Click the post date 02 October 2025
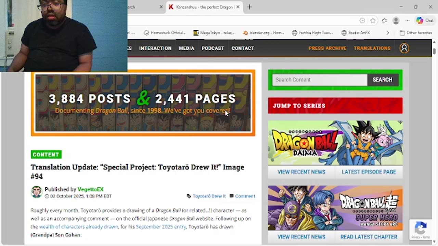Image resolution: width=438 pixels, height=246 pixels. point(81,196)
